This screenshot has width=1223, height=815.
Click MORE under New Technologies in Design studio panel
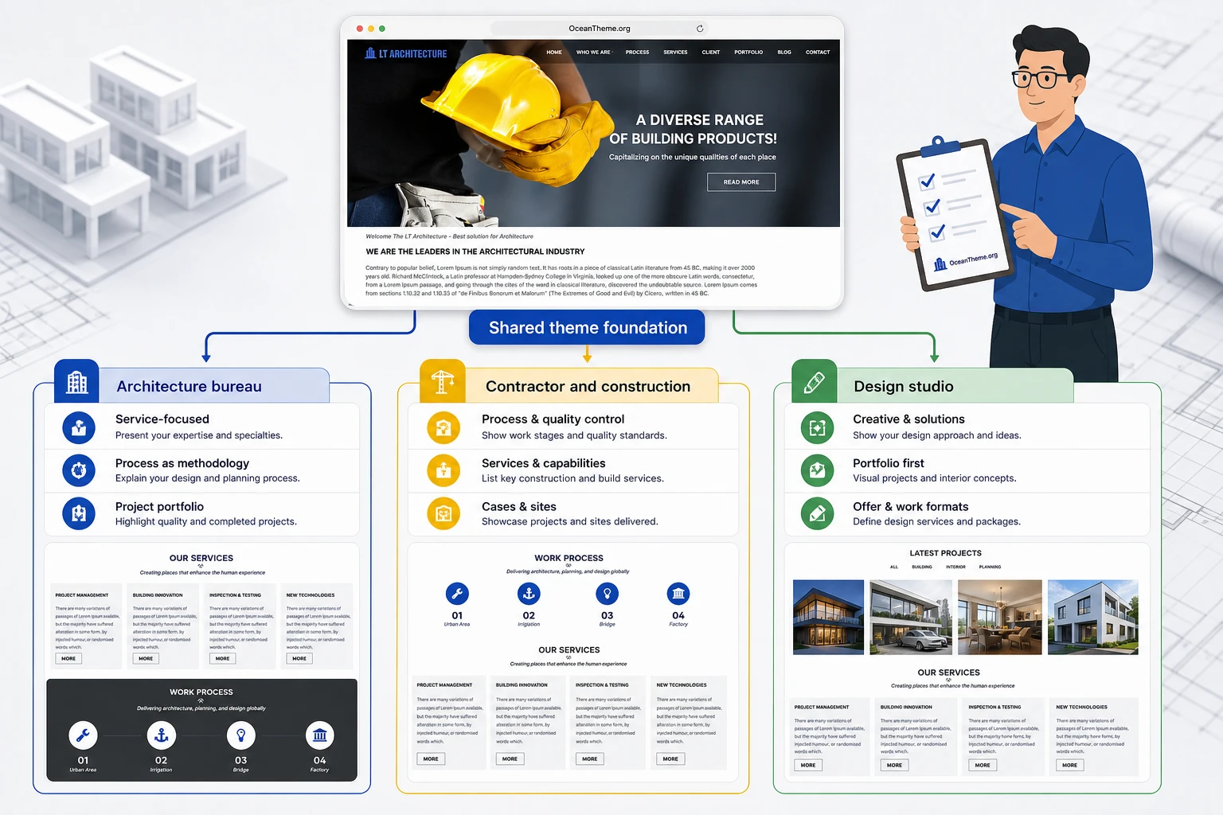click(x=1069, y=765)
